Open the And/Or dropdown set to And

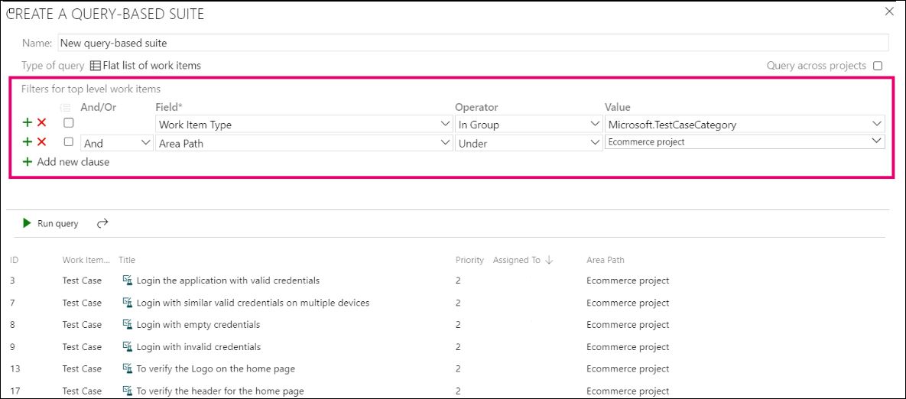[x=116, y=143]
